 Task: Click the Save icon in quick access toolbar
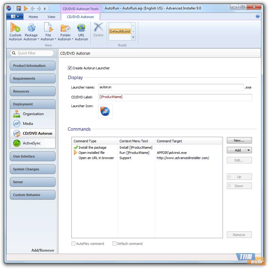(x=19, y=8)
